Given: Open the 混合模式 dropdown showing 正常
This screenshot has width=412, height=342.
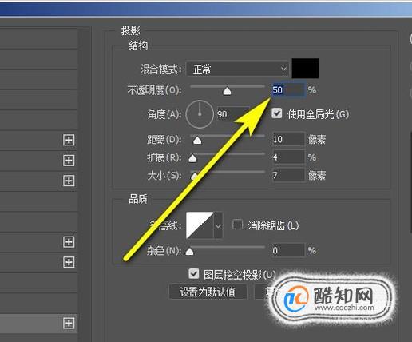Looking at the screenshot, I should point(238,69).
